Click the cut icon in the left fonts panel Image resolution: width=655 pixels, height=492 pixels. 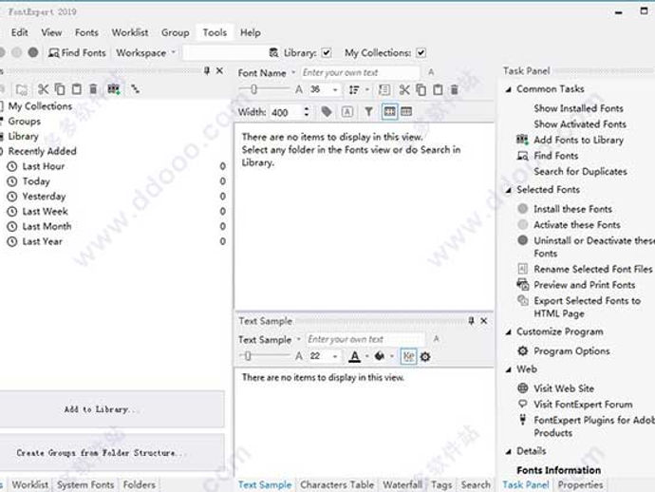tap(44, 89)
